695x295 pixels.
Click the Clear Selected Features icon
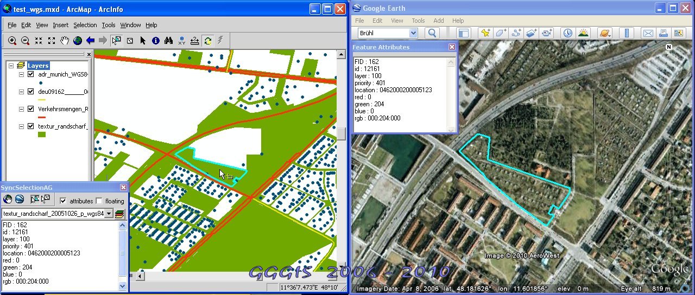[130, 41]
